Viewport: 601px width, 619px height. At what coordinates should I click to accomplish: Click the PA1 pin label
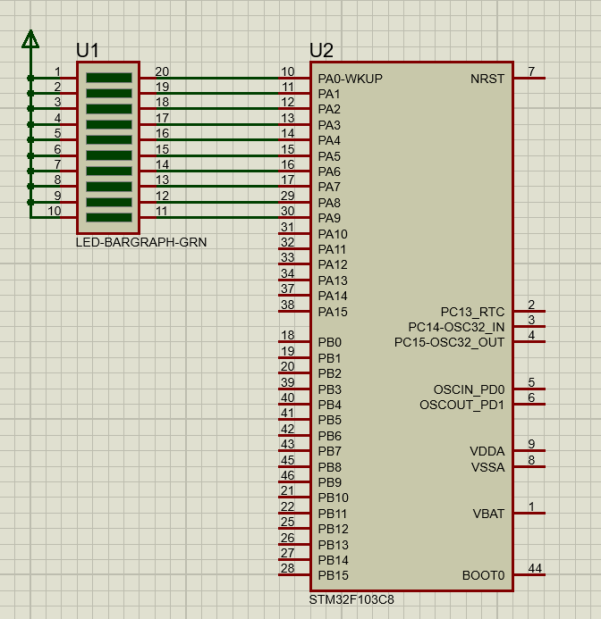[x=329, y=94]
